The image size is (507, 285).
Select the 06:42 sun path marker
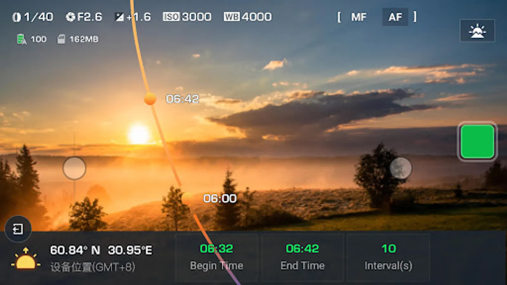coord(150,99)
